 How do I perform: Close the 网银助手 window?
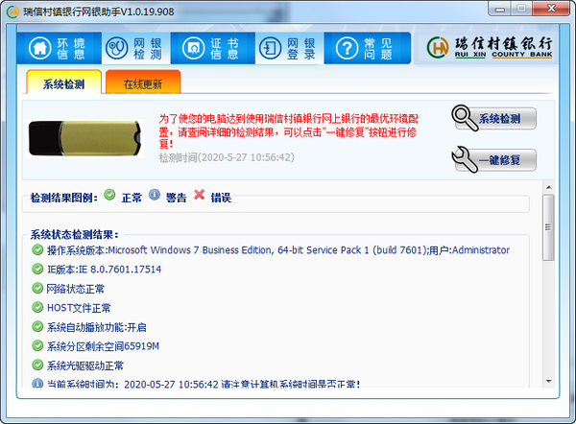551,9
